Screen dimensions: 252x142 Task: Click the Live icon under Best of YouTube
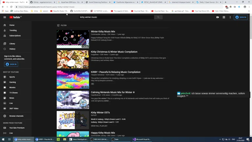[x=5, y=103]
